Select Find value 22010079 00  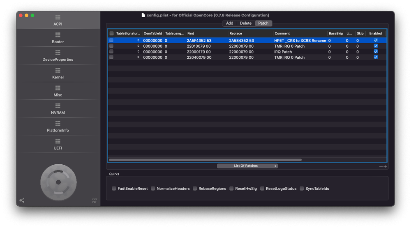(199, 46)
